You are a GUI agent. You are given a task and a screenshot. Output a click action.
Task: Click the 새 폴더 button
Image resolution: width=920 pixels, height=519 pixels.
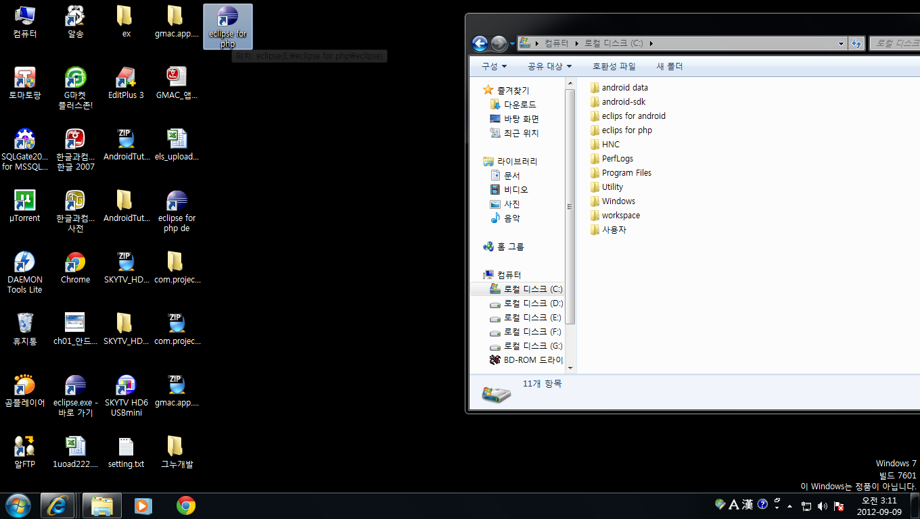point(670,66)
